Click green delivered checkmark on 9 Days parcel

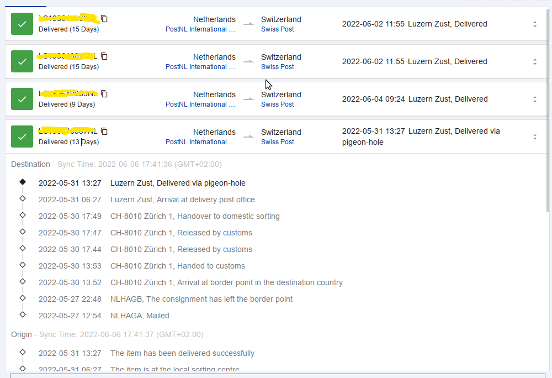(x=22, y=99)
